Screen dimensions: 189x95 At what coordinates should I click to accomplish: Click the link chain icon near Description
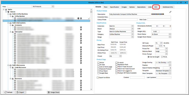(170, 12)
